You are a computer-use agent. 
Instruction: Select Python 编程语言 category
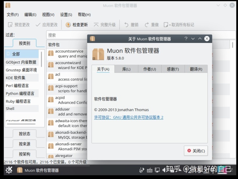pyautogui.click(x=22, y=93)
